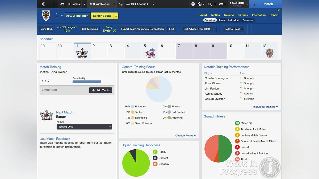Click the Talk to Squad button
Screen dimensions: 319x179
click(x=90, y=29)
